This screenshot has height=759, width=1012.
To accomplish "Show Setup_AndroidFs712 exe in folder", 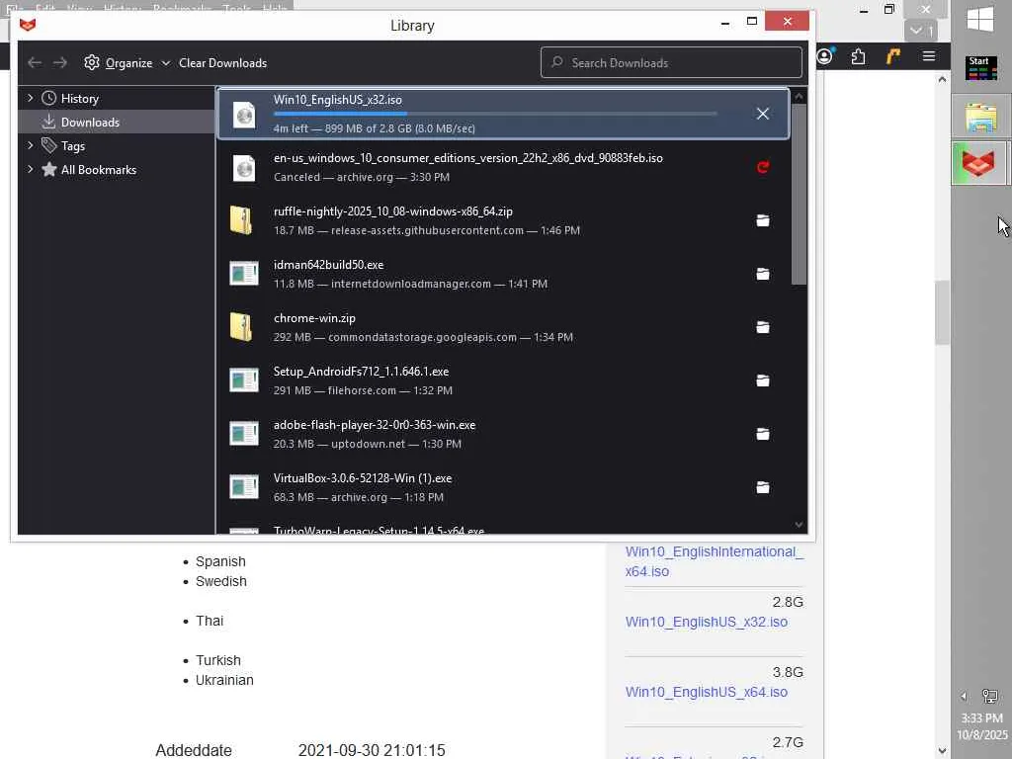I will [762, 380].
